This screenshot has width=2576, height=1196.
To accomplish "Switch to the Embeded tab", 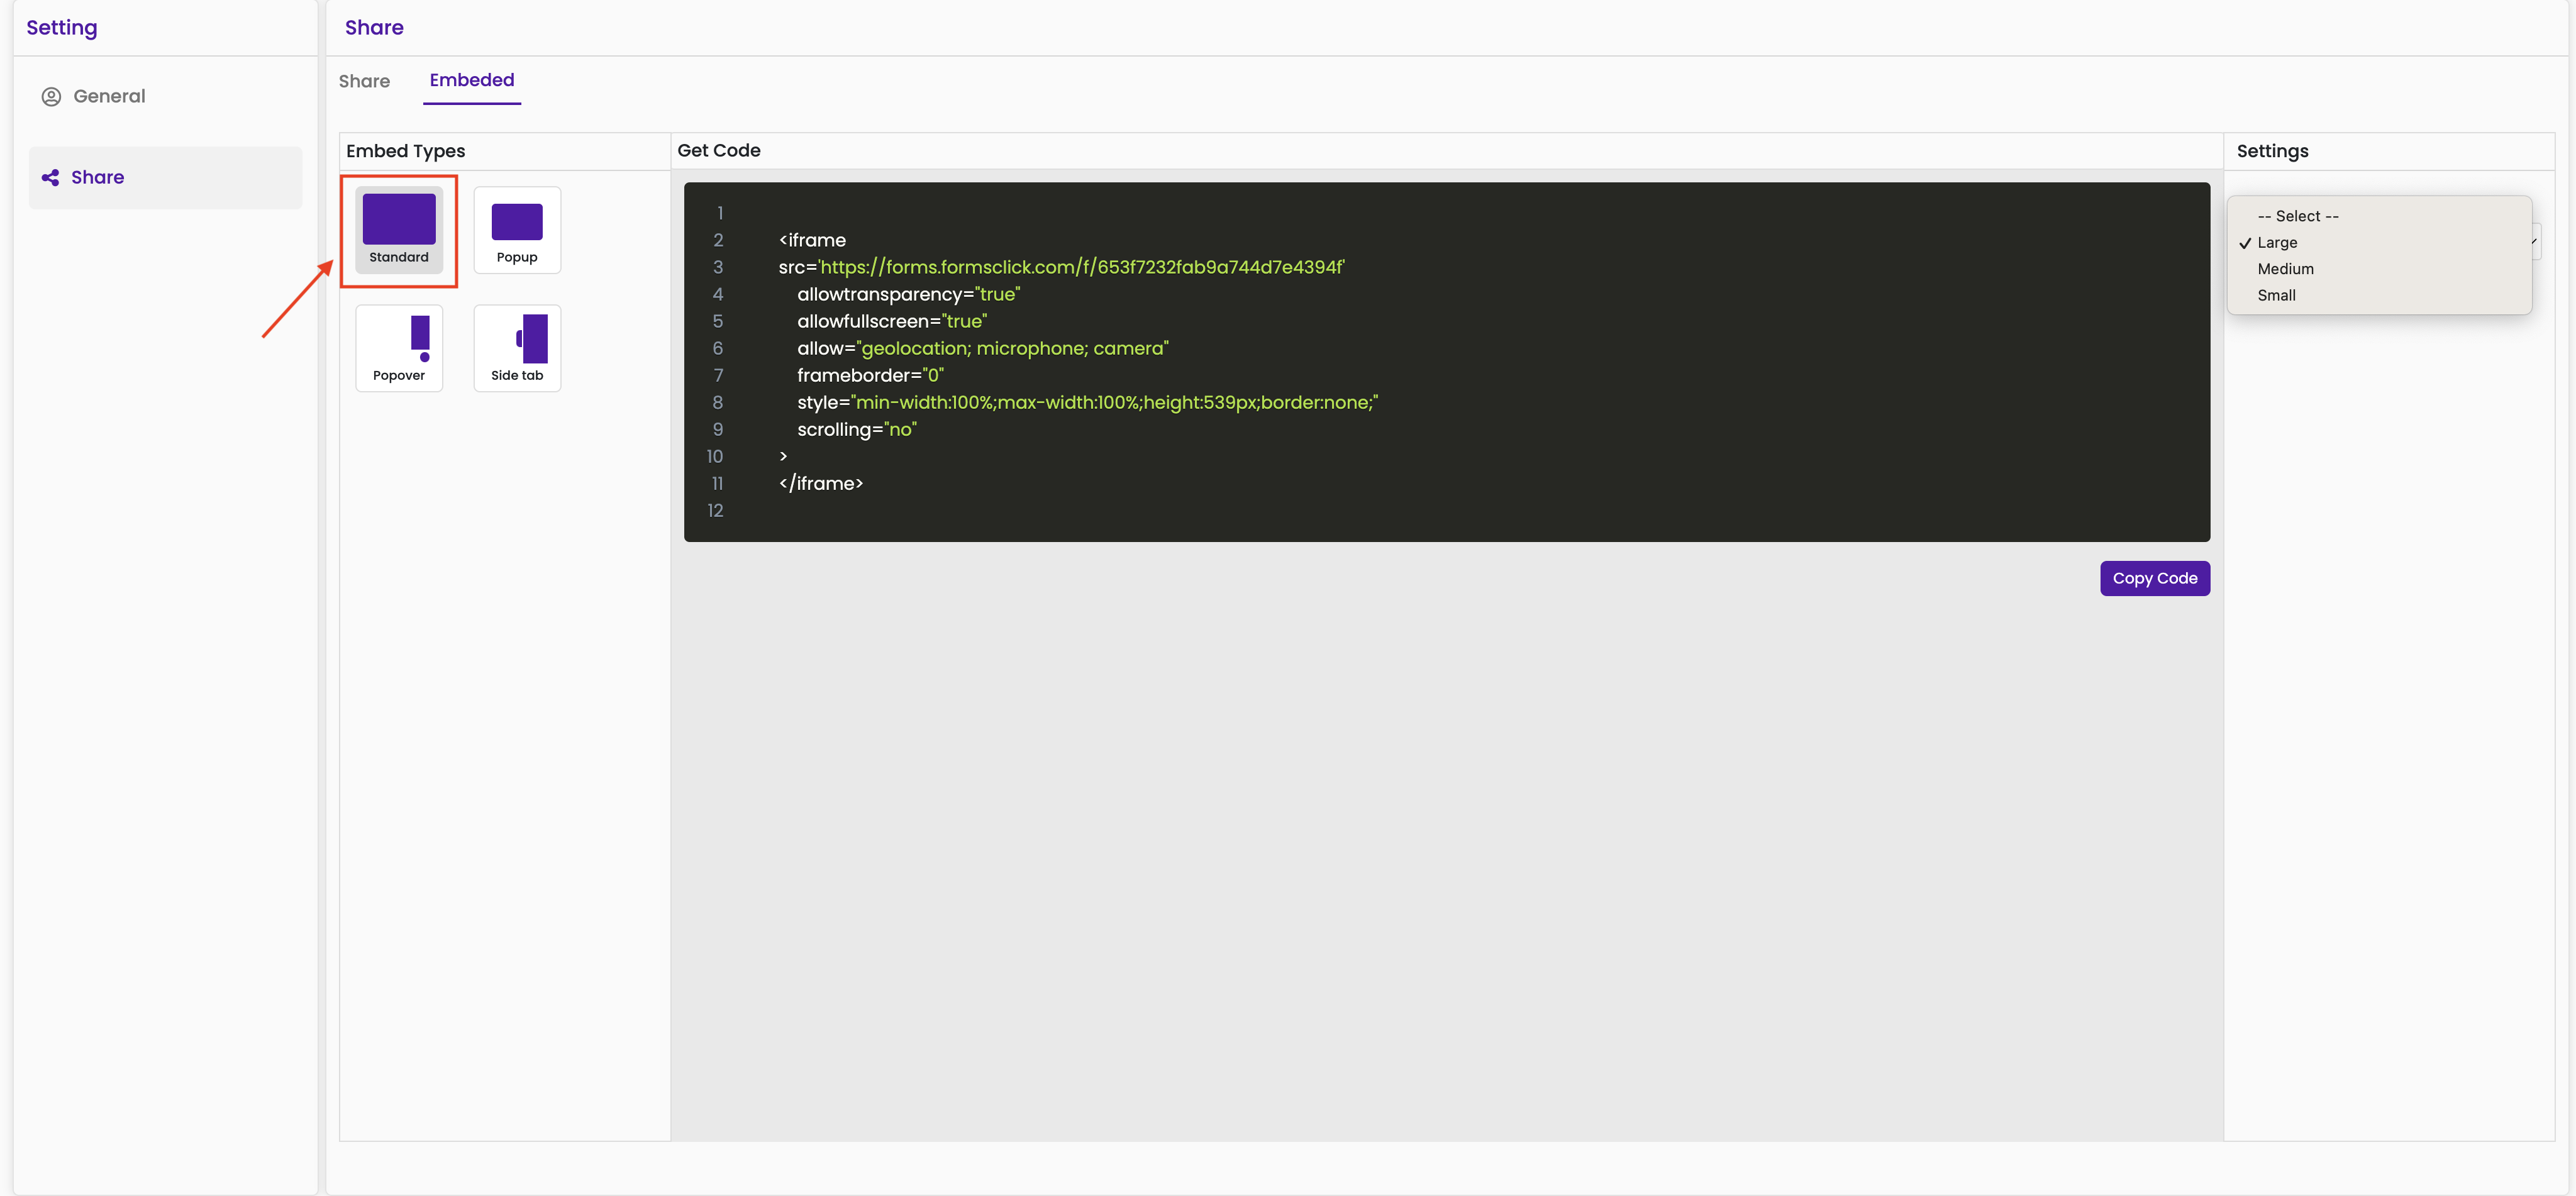I will click(x=472, y=80).
